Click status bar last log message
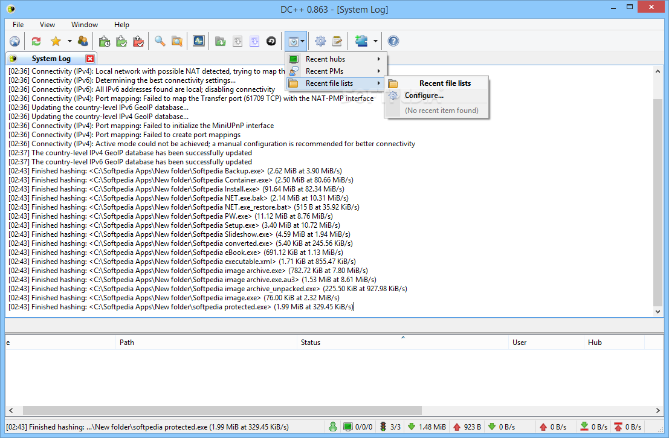 [147, 427]
